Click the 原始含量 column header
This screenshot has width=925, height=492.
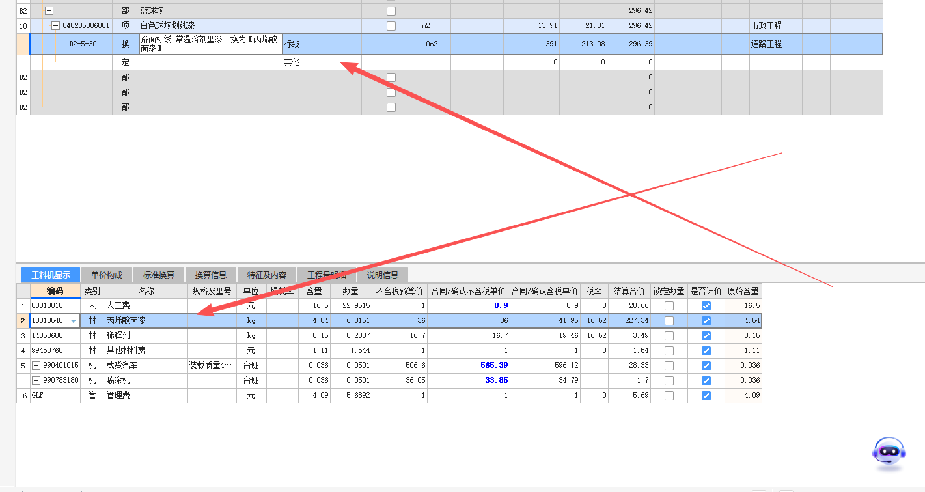[743, 291]
